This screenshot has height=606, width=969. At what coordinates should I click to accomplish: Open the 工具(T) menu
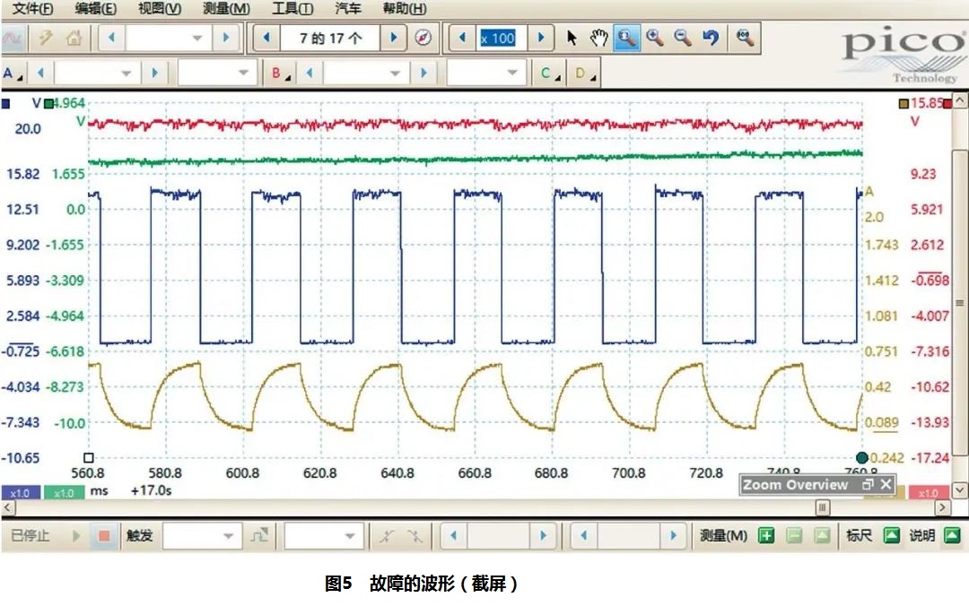(292, 9)
